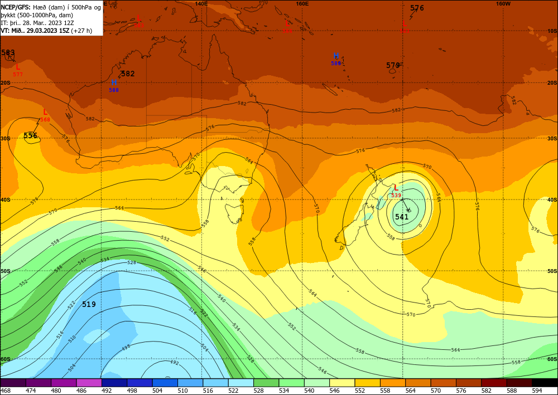Click the bold '576' label at the top

pos(417,8)
